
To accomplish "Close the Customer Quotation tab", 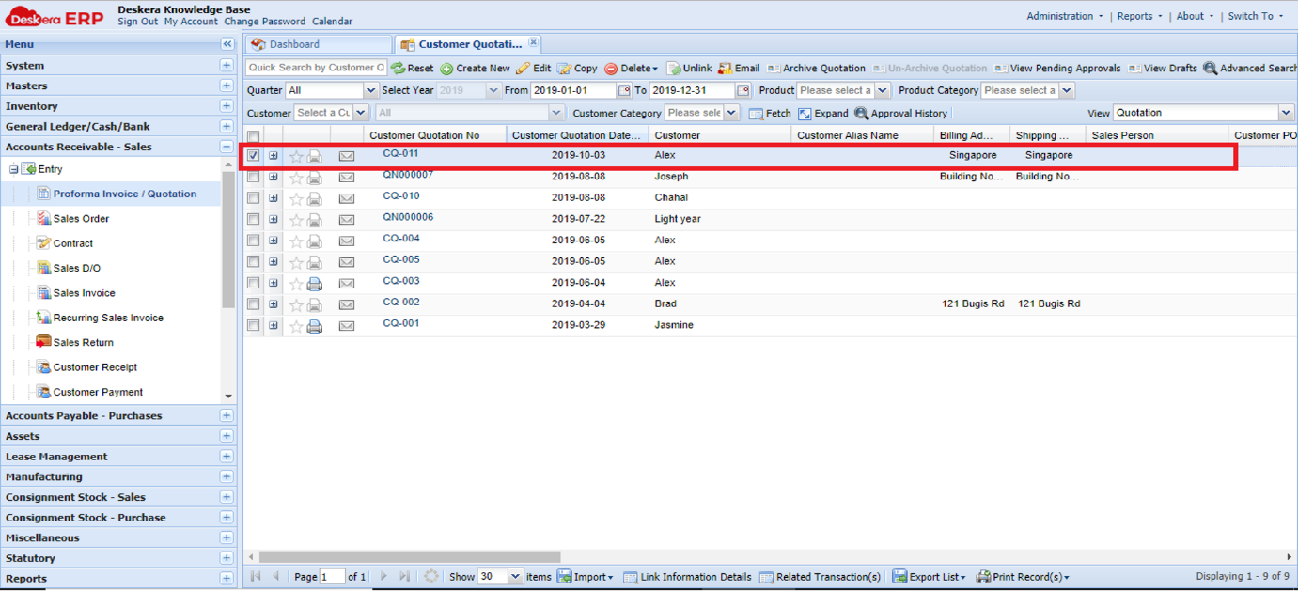I will 533,42.
